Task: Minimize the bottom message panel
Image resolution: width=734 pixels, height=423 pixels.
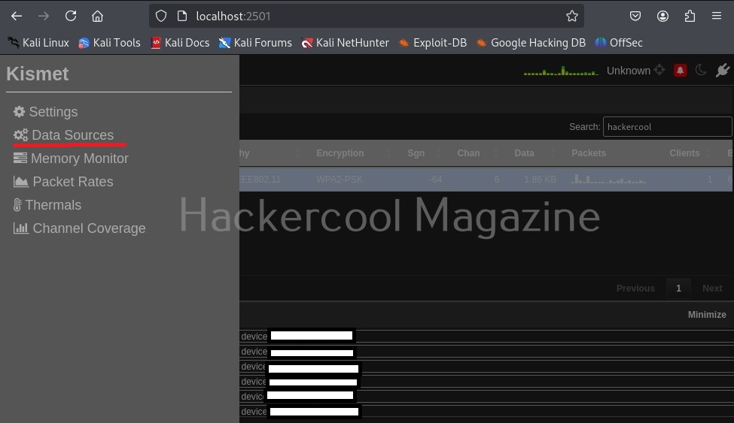Action: 707,315
